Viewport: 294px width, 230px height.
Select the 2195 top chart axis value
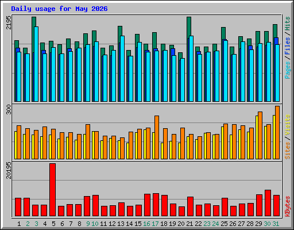9,22
